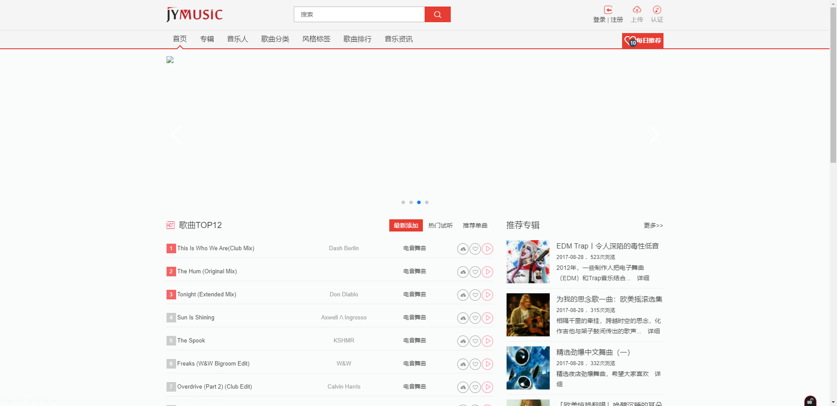Play Overdrive (Part 2) (Club Edit)
The image size is (837, 406).
pos(487,387)
